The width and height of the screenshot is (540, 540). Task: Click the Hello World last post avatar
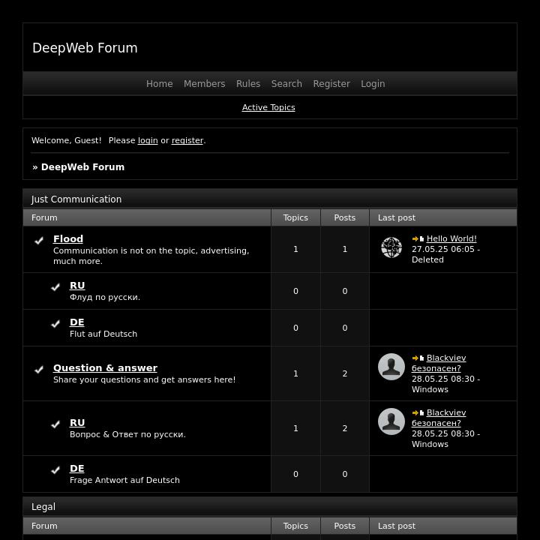(x=391, y=247)
